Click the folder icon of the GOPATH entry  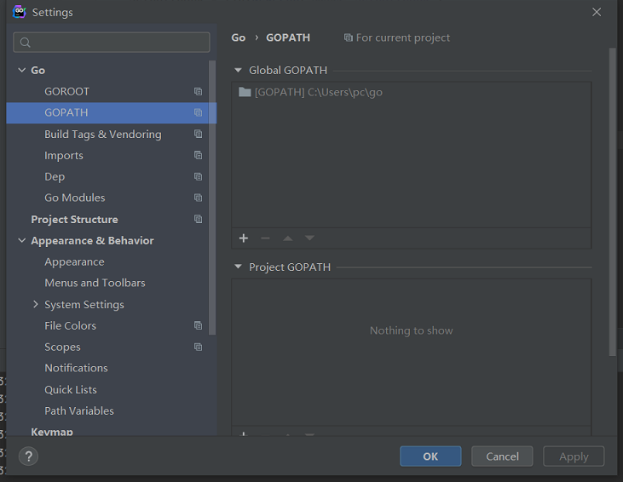[245, 92]
